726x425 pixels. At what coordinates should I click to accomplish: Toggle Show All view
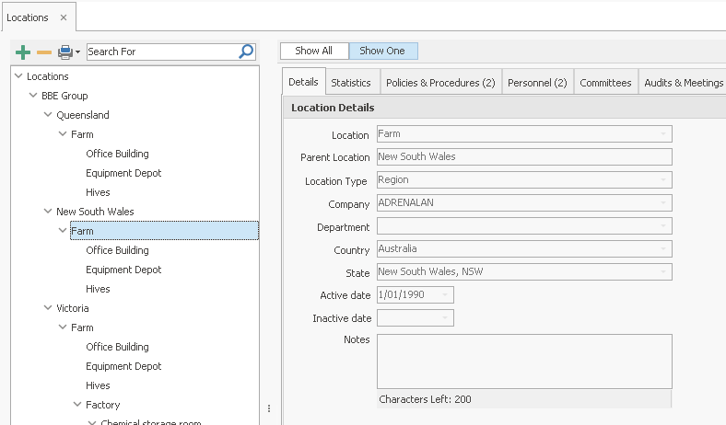point(313,51)
